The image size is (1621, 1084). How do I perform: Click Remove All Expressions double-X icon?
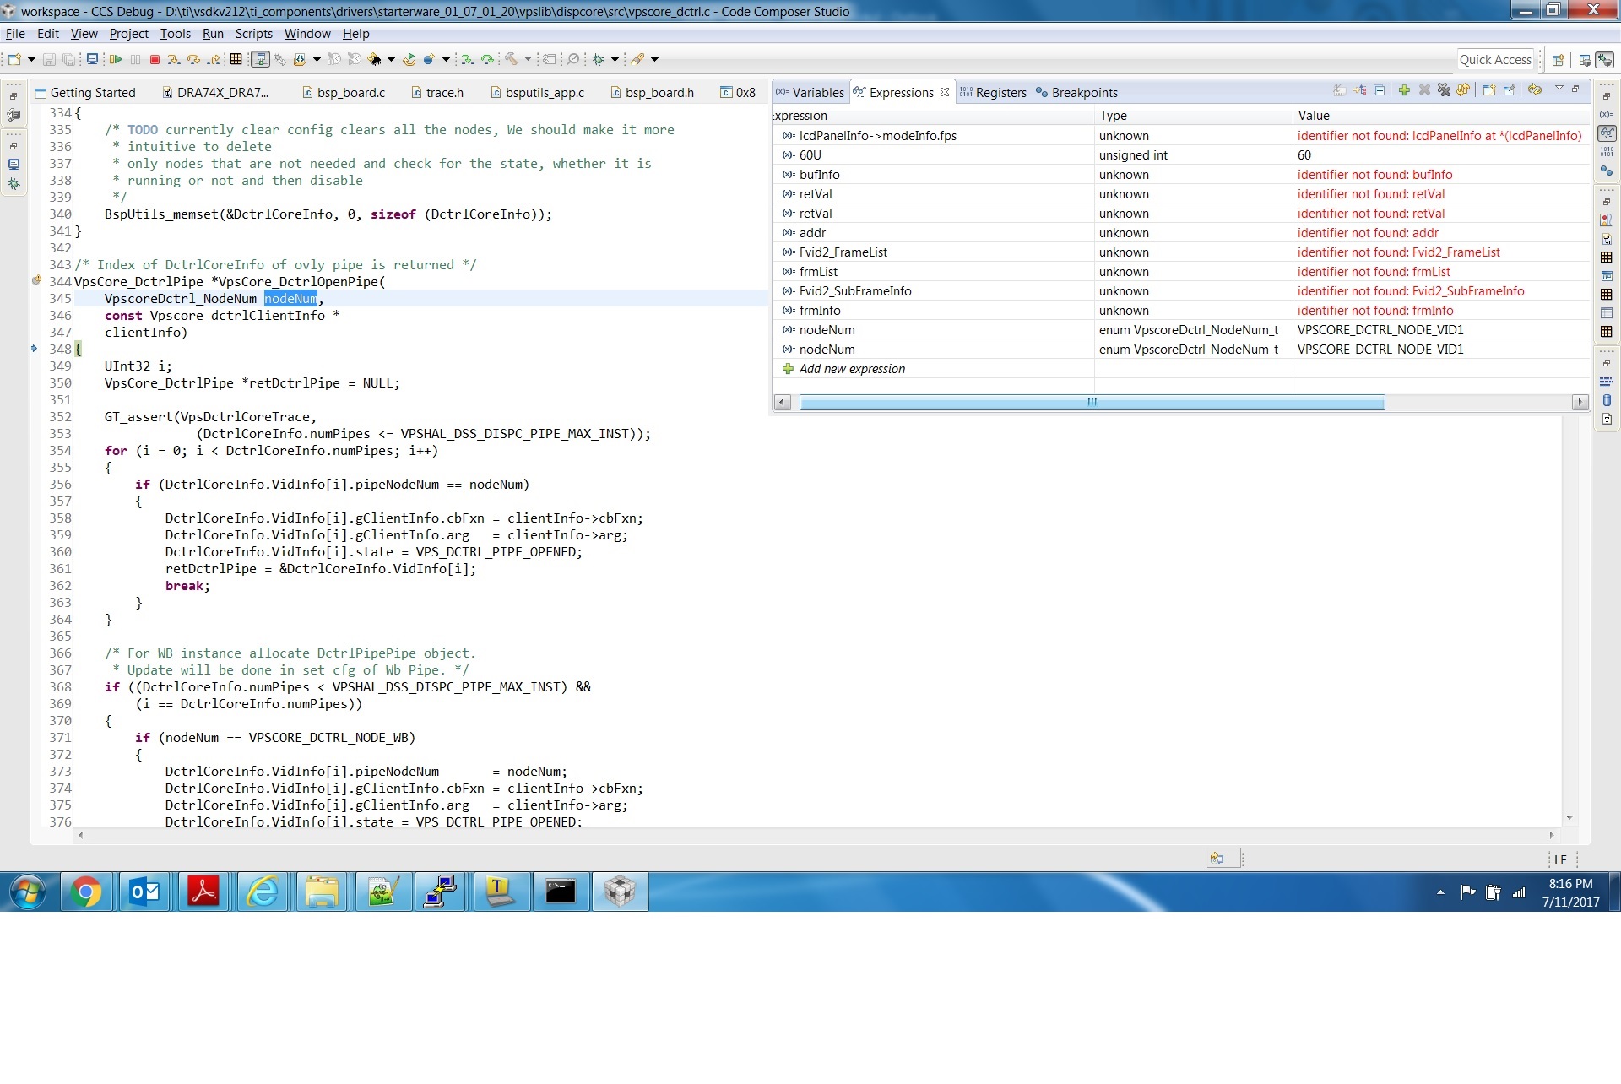click(1444, 90)
